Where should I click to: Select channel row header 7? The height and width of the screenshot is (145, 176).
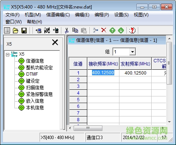[78, 113]
